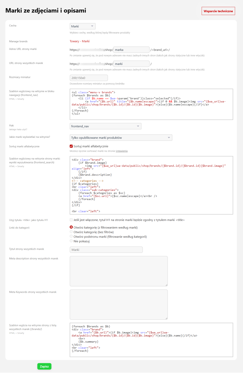The image size is (243, 373).
Task: Click the thumbnail sizes field 200;150x0
Action: (89, 78)
